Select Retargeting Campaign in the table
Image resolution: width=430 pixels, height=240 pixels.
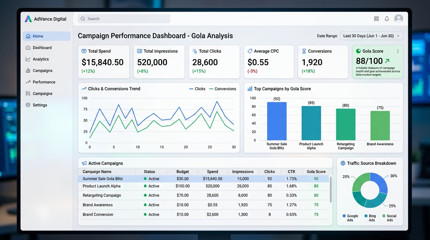(x=102, y=195)
